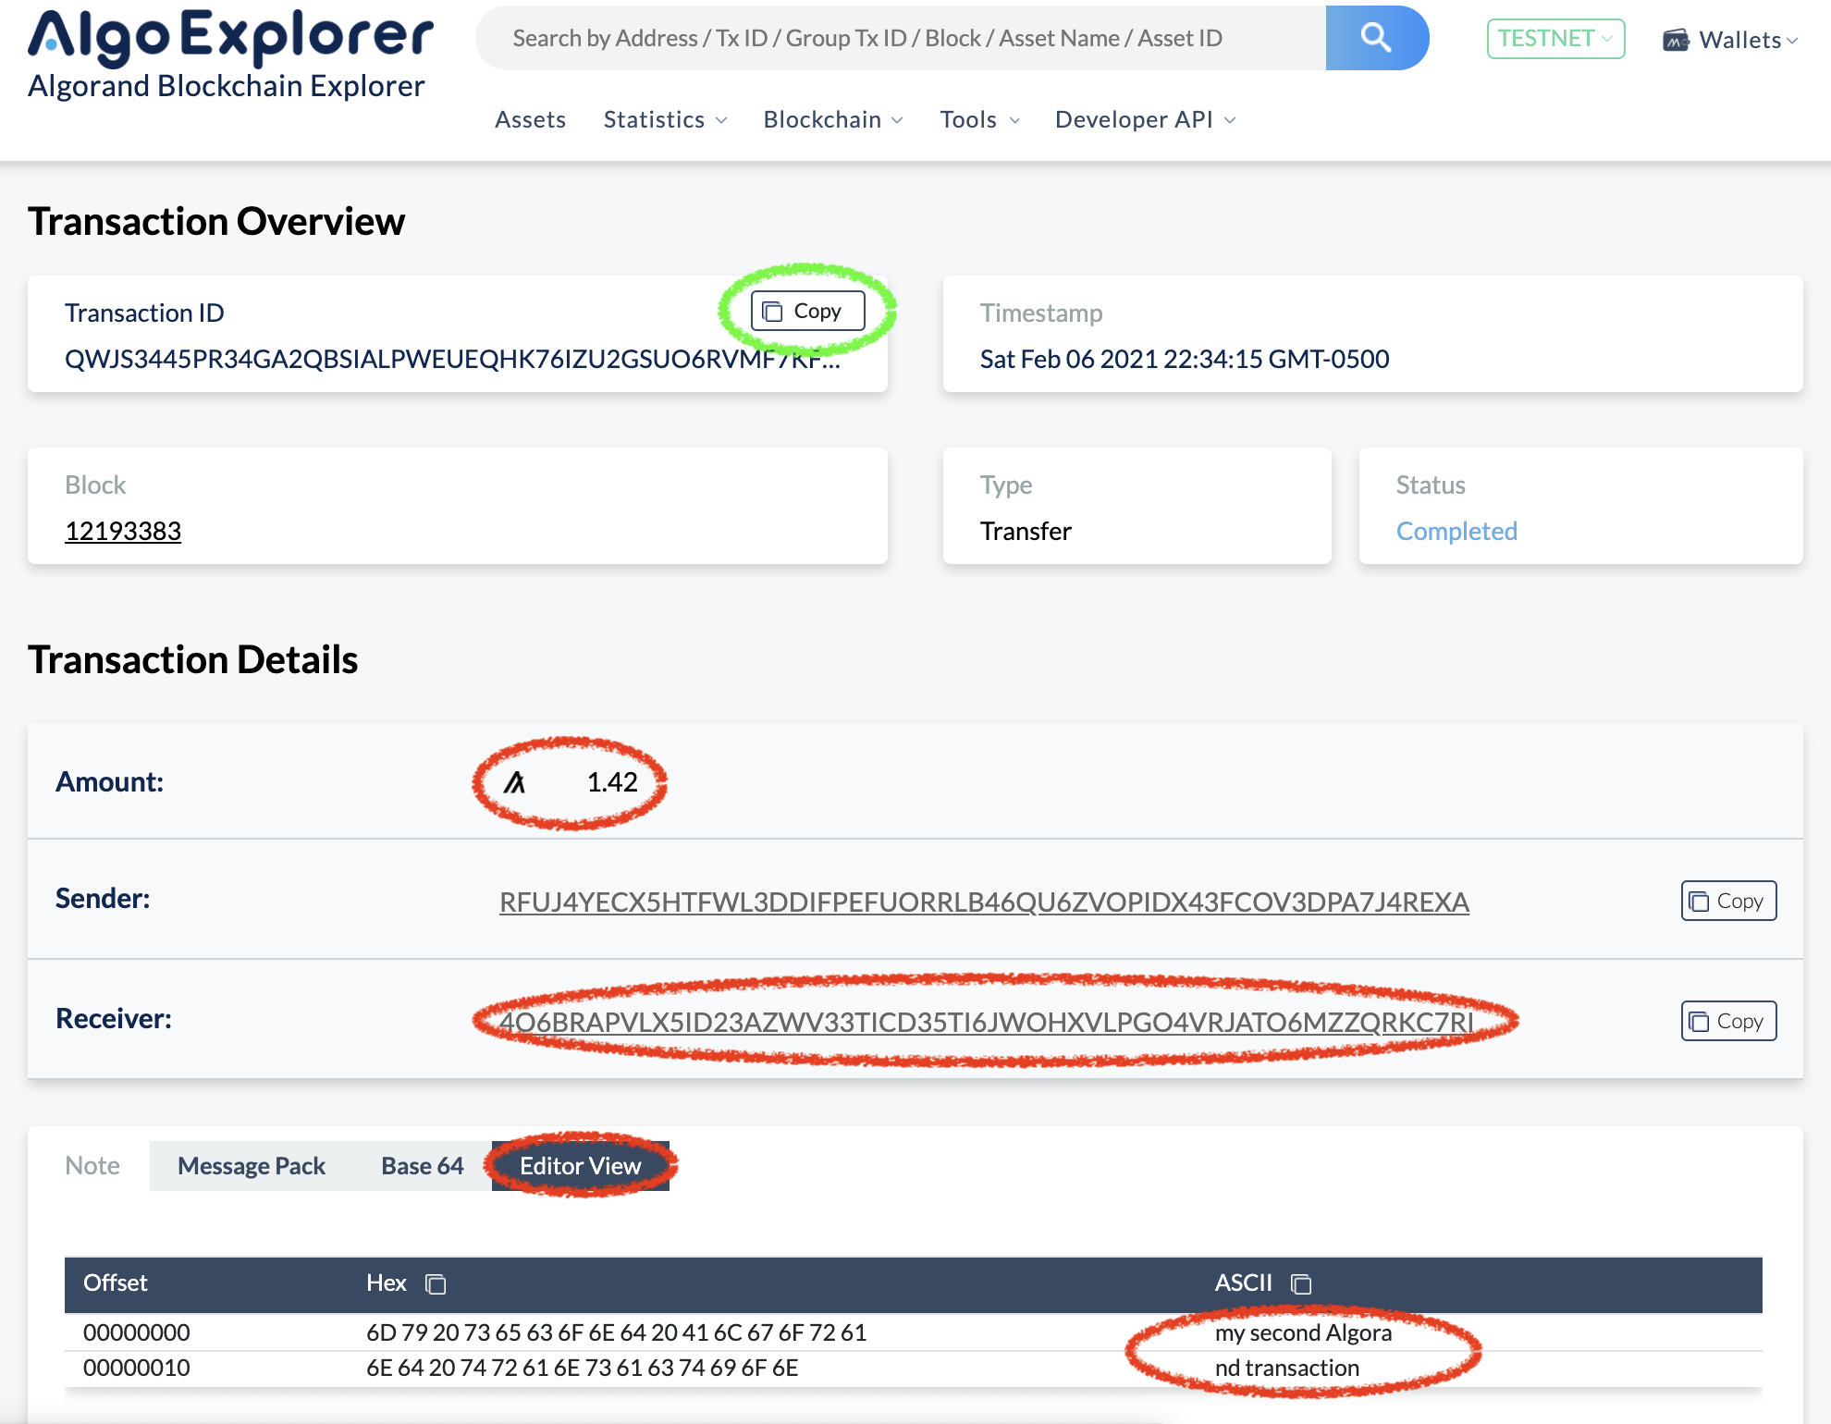Open the TESTNET network dropdown
Image resolution: width=1831 pixels, height=1424 pixels.
click(1555, 39)
